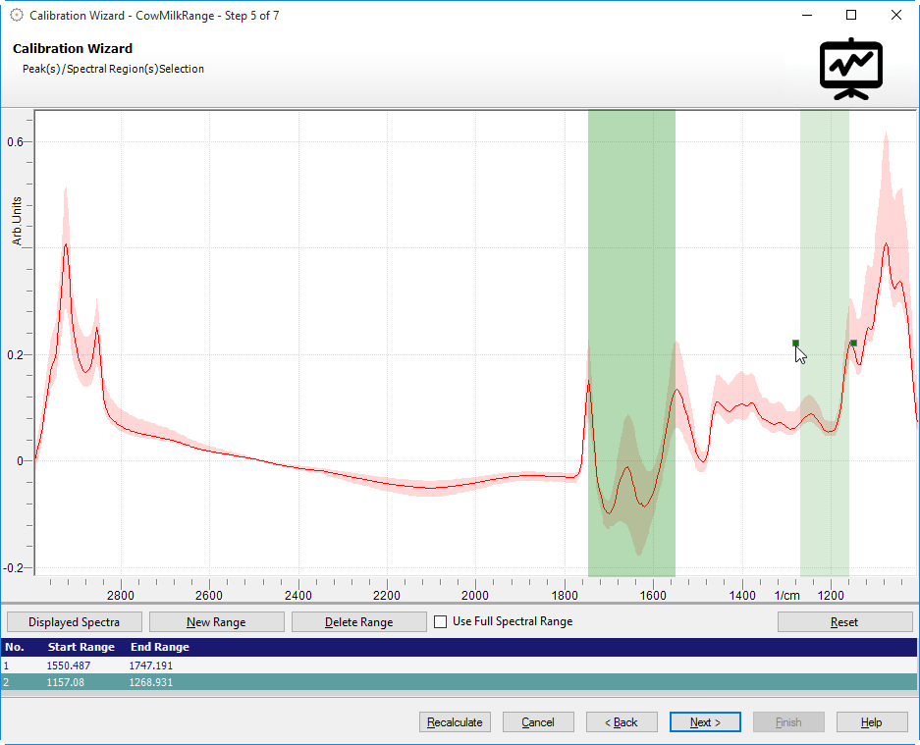920x745 pixels.
Task: Proceed with the Next button
Action: [x=705, y=722]
